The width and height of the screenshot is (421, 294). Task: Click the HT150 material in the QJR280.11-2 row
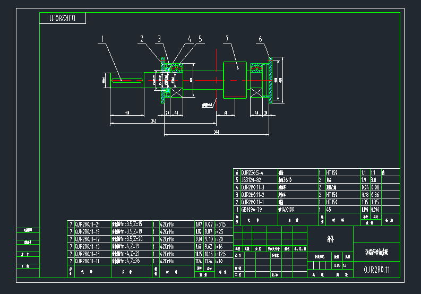[343, 194]
